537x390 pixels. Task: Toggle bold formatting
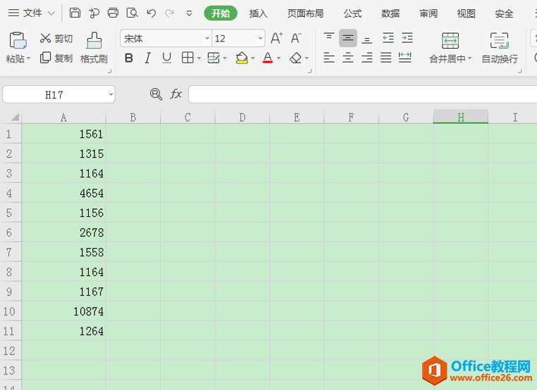129,58
